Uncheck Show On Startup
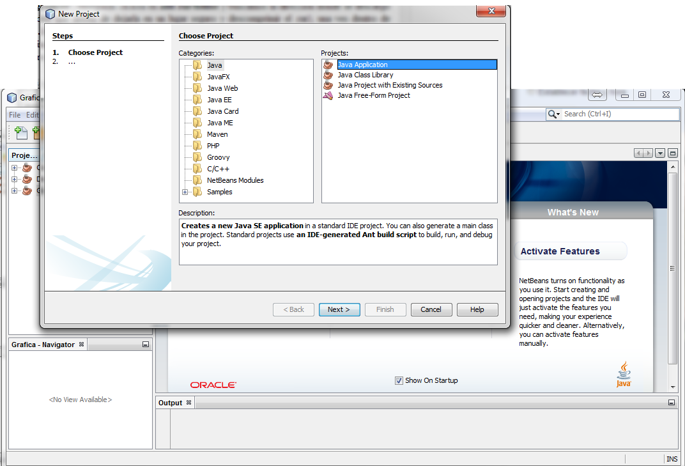The width and height of the screenshot is (685, 466). (398, 380)
